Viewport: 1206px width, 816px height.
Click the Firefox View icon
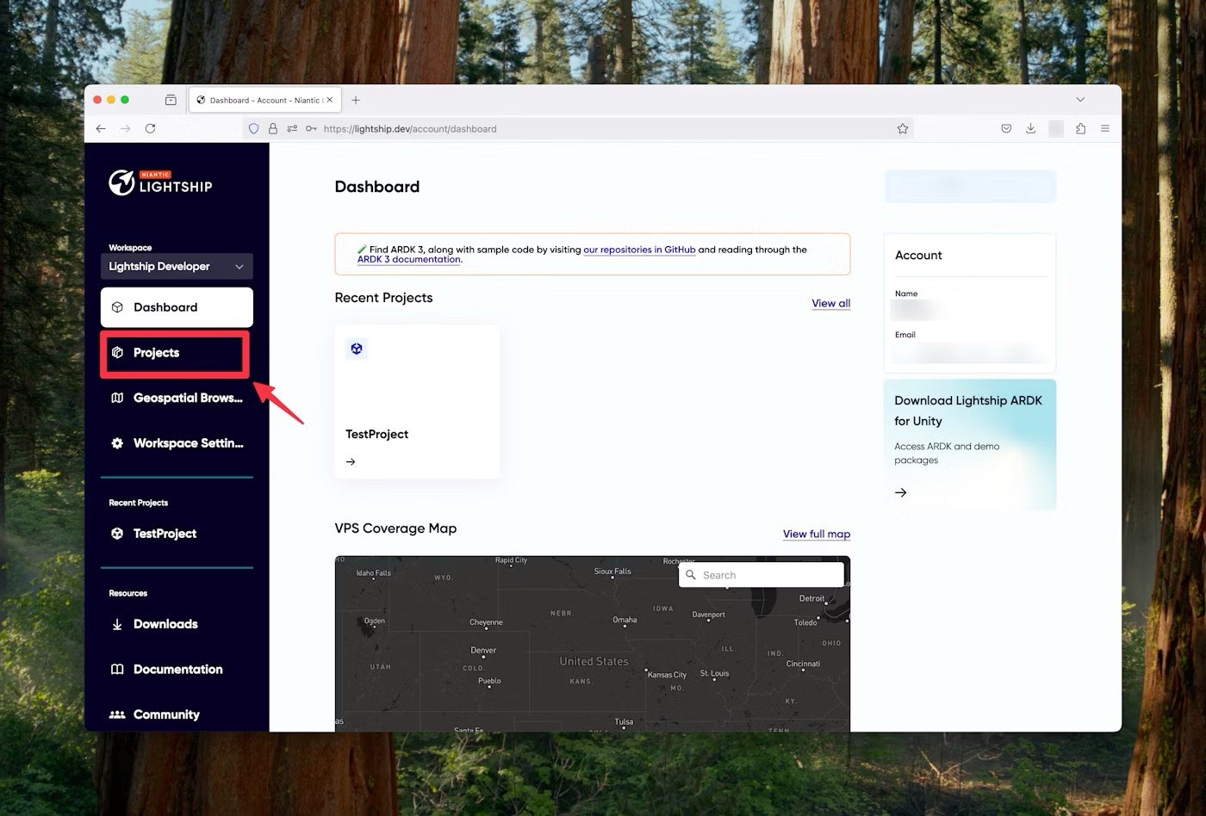tap(171, 100)
